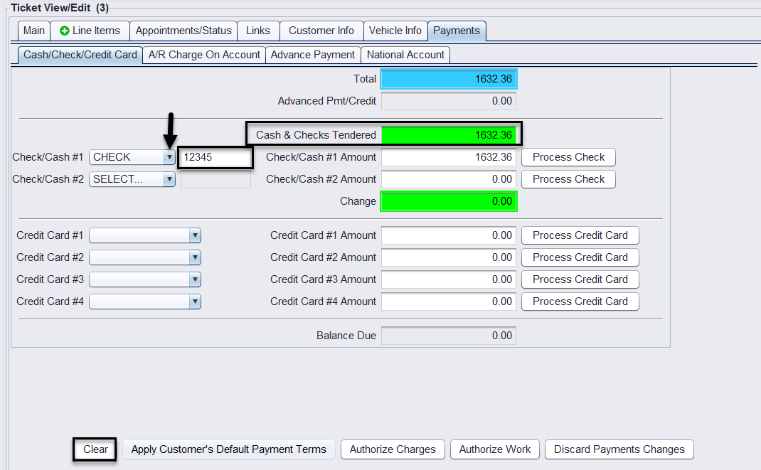The height and width of the screenshot is (470, 761).
Task: Open the Line Items tab with plus icon
Action: [x=90, y=31]
